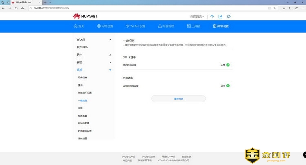
Task: Go to the 首页 home tab
Action: tap(79, 26)
